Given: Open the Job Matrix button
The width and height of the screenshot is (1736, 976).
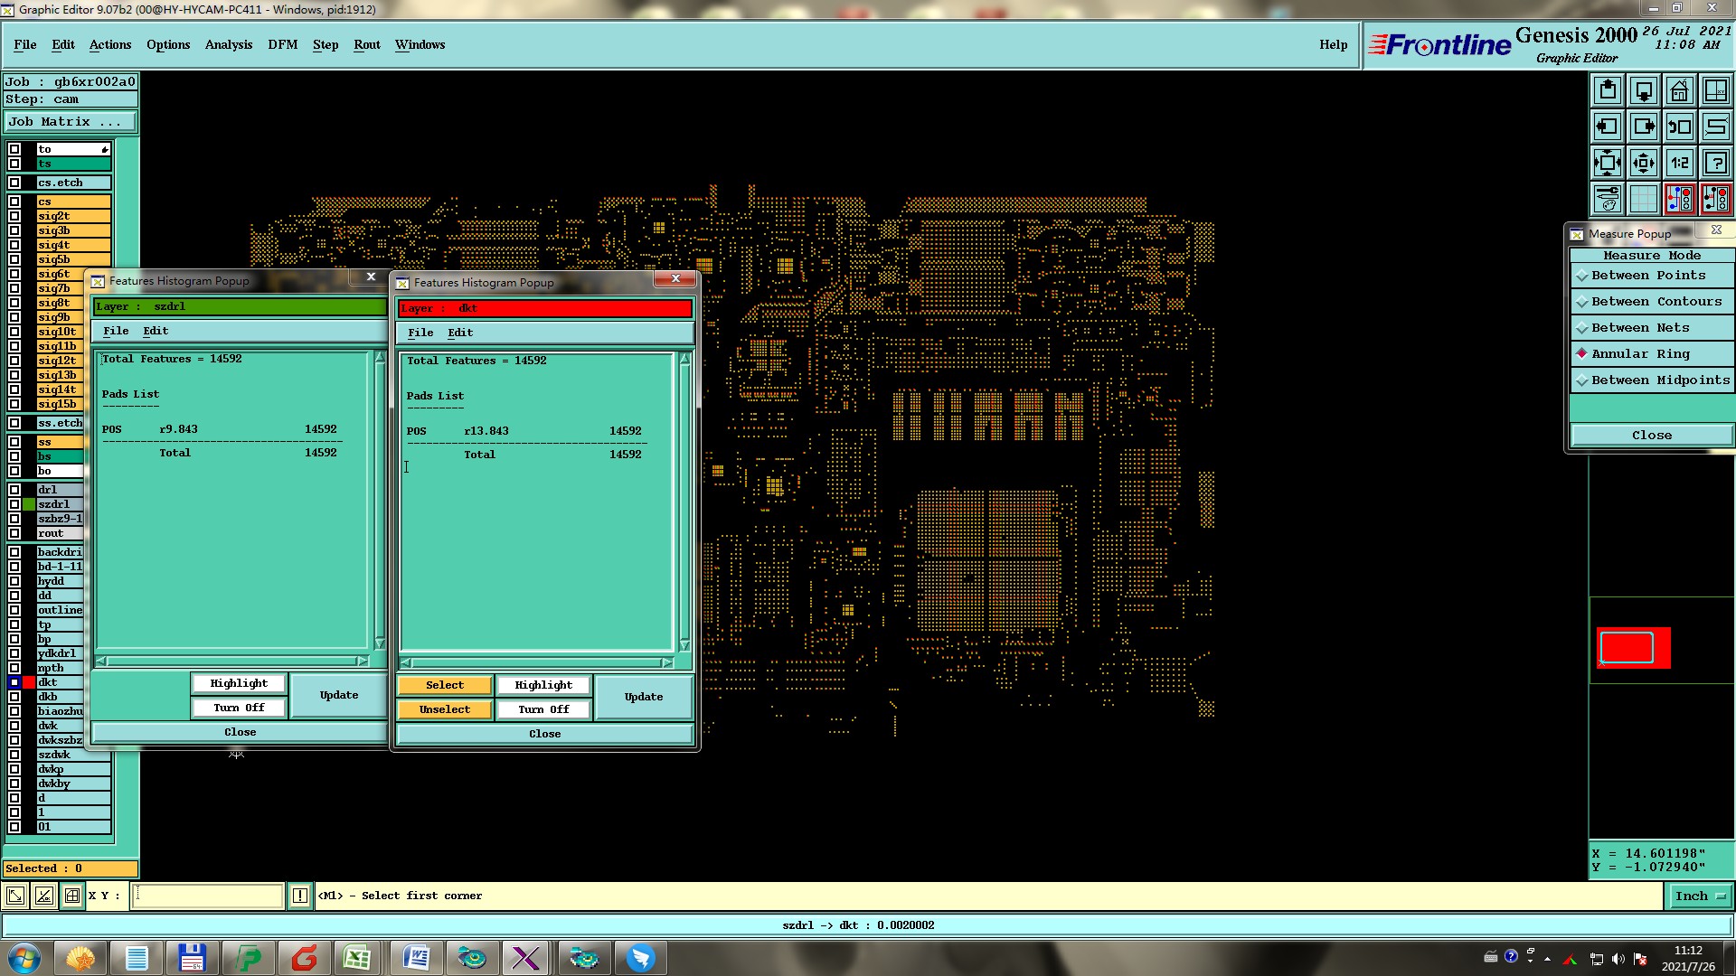Looking at the screenshot, I should click(x=70, y=122).
